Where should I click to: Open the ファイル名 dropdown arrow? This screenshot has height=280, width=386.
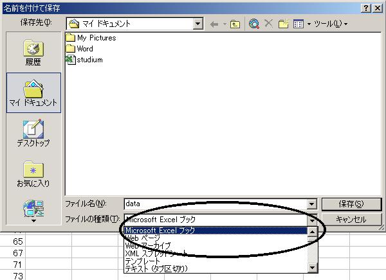tap(312, 204)
